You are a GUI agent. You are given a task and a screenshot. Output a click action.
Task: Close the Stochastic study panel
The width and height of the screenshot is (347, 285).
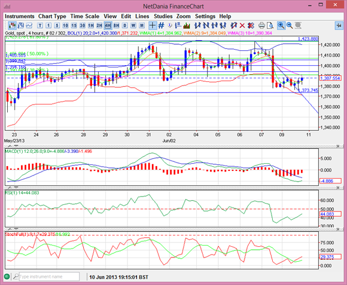click(338, 229)
